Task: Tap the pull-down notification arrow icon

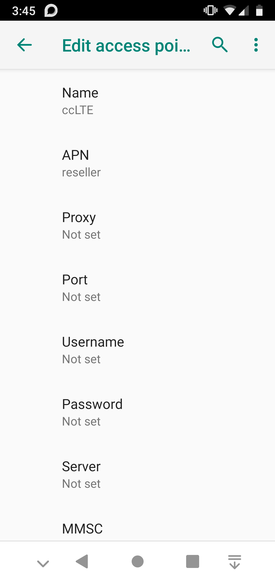Action: 235,562
